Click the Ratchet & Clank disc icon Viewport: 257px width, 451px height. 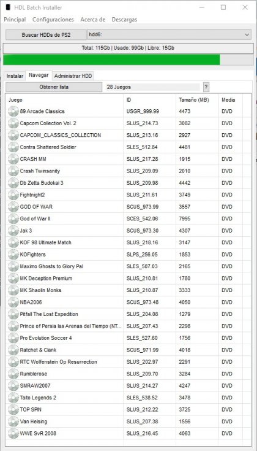tap(13, 350)
